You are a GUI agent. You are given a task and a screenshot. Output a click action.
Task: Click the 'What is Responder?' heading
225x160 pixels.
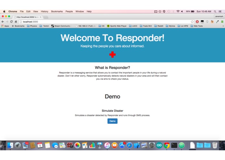pos(112,68)
